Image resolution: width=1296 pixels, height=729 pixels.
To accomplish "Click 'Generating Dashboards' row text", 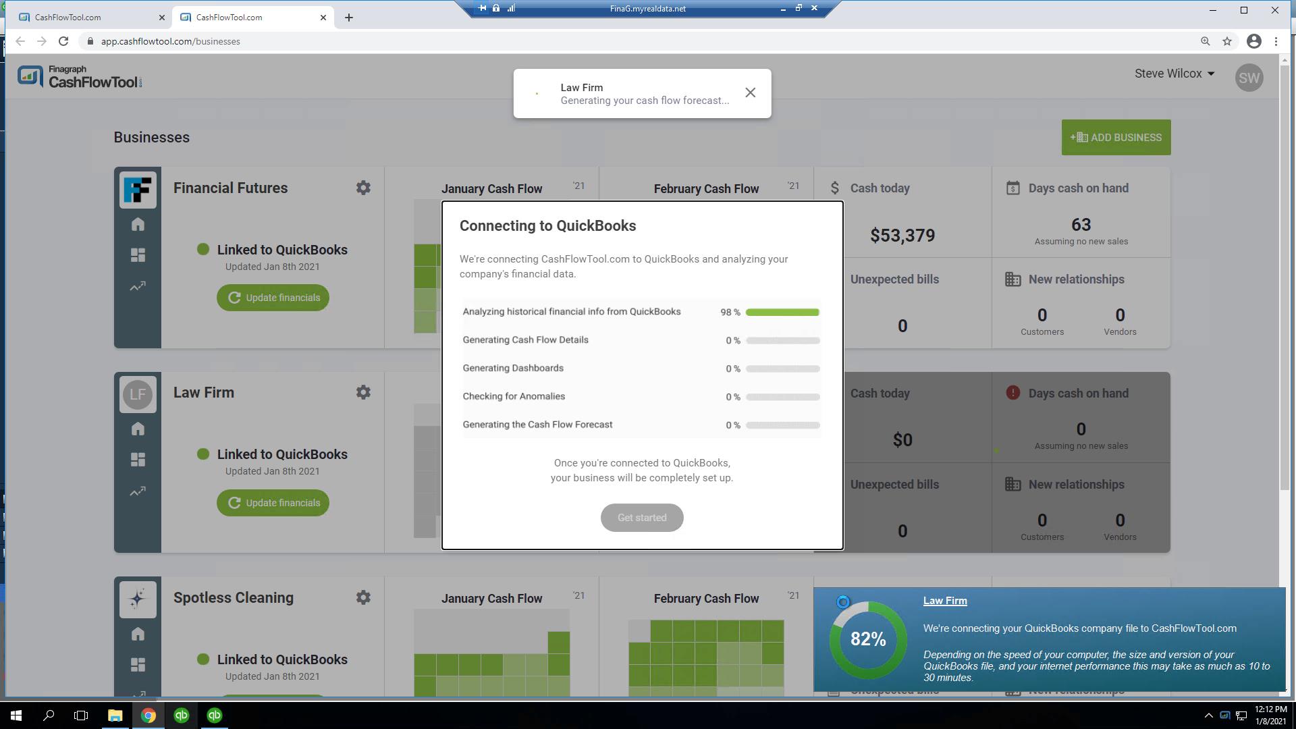I will click(x=513, y=369).
